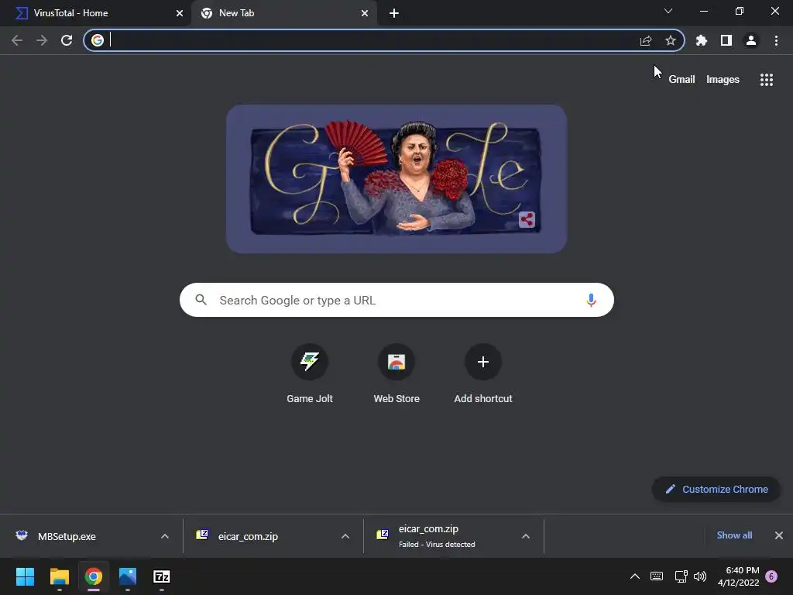Add a new shortcut tile
Image resolution: width=793 pixels, height=595 pixels.
[x=483, y=374]
